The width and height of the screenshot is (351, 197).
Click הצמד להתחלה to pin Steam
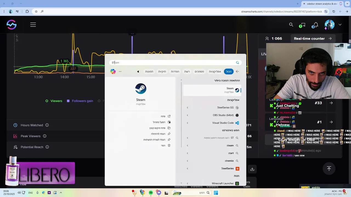pyautogui.click(x=161, y=134)
